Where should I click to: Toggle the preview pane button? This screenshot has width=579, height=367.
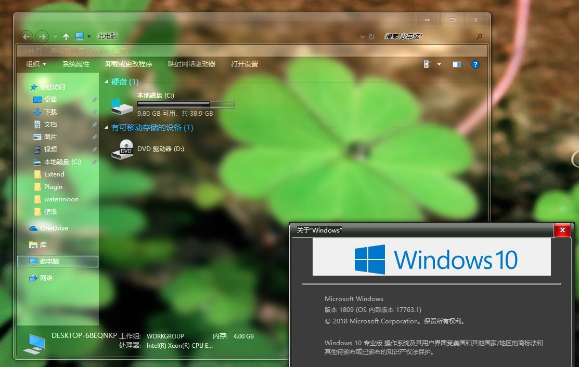457,64
